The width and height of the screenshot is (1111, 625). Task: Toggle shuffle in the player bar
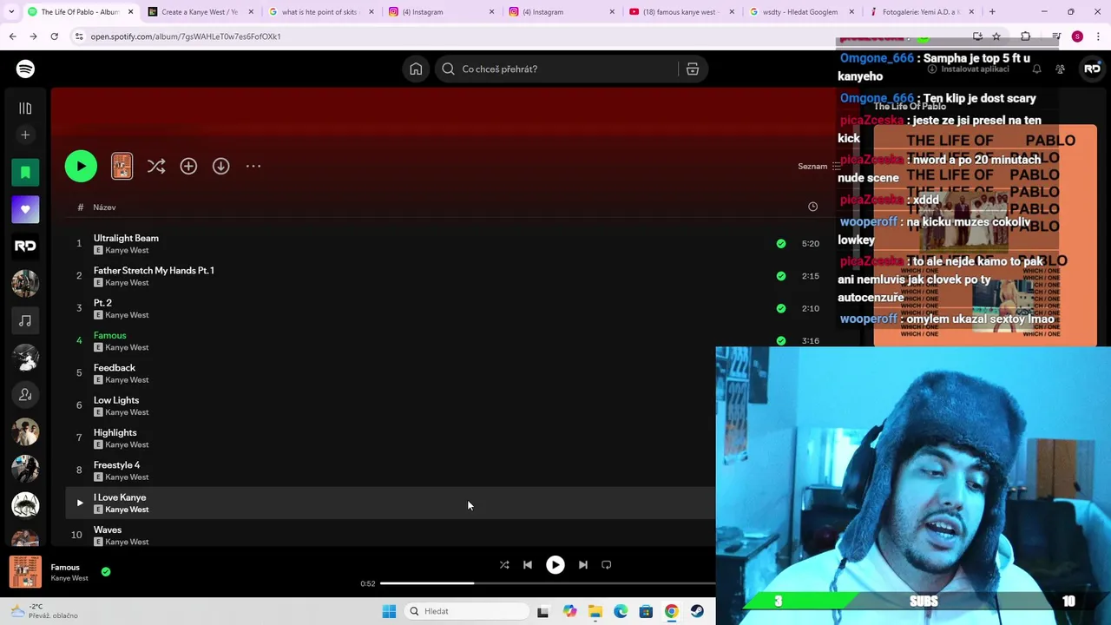pos(504,564)
